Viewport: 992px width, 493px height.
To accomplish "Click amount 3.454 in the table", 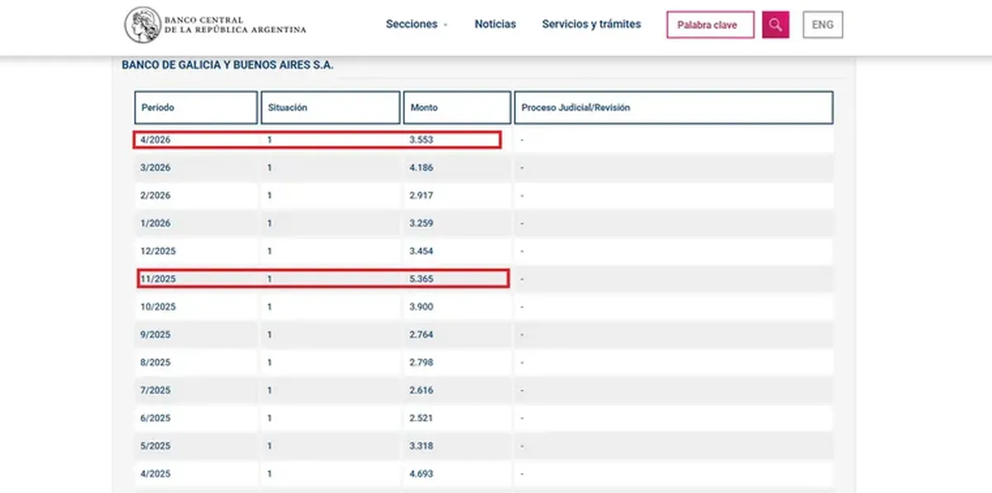I will [x=421, y=251].
